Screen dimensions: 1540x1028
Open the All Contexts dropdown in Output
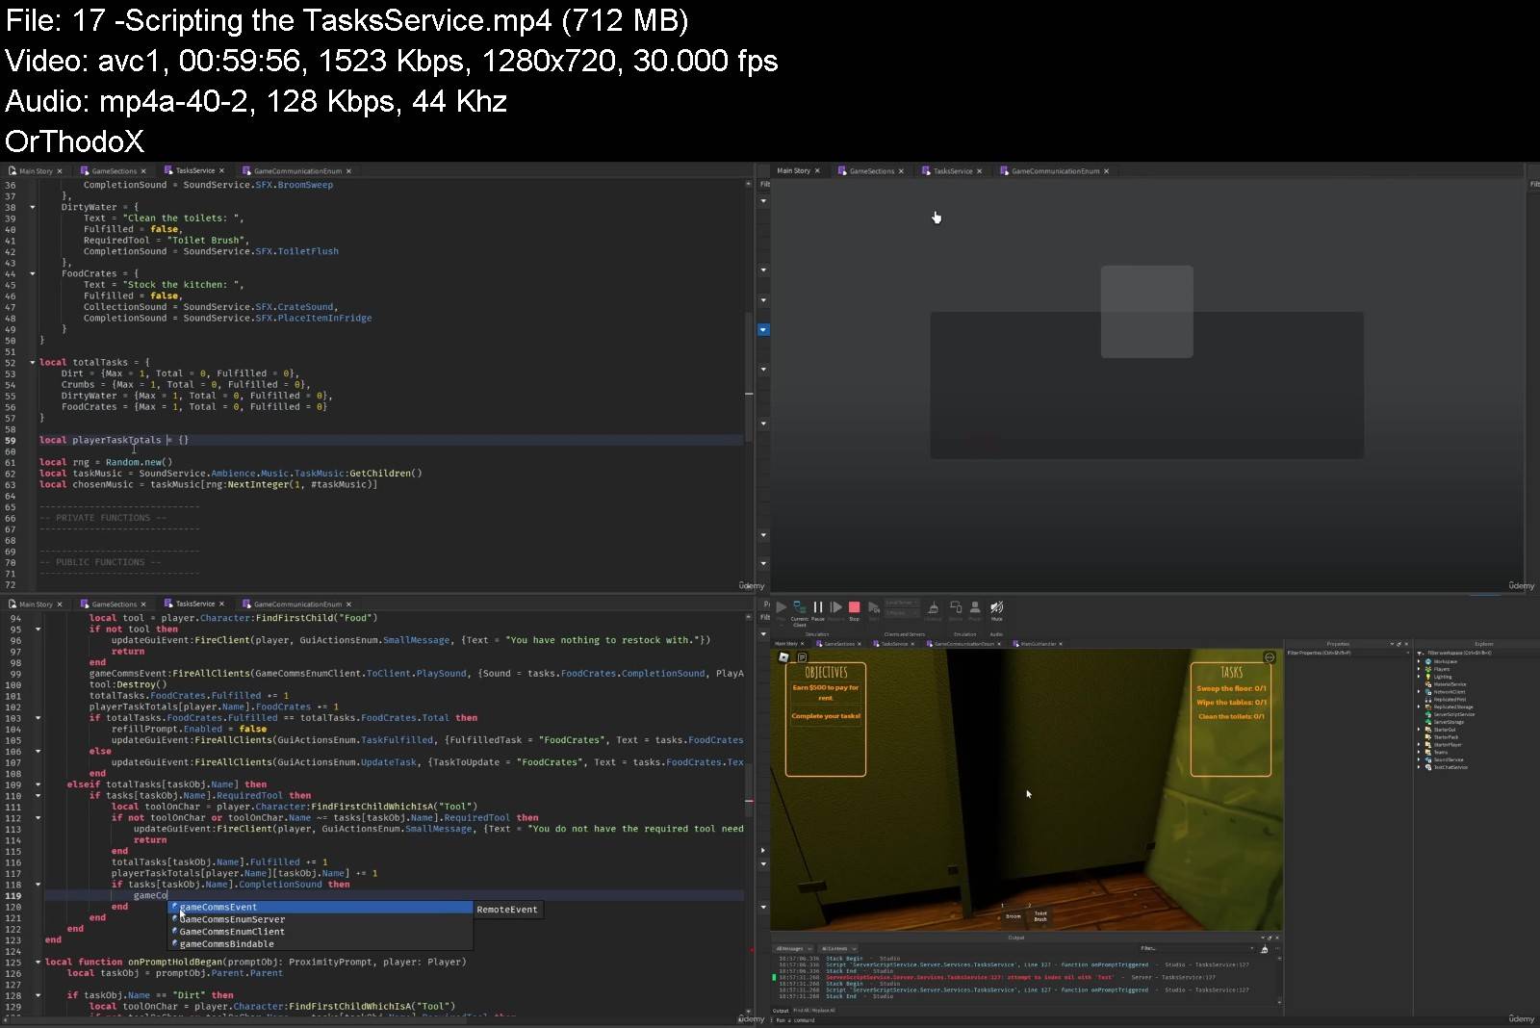pyautogui.click(x=838, y=949)
